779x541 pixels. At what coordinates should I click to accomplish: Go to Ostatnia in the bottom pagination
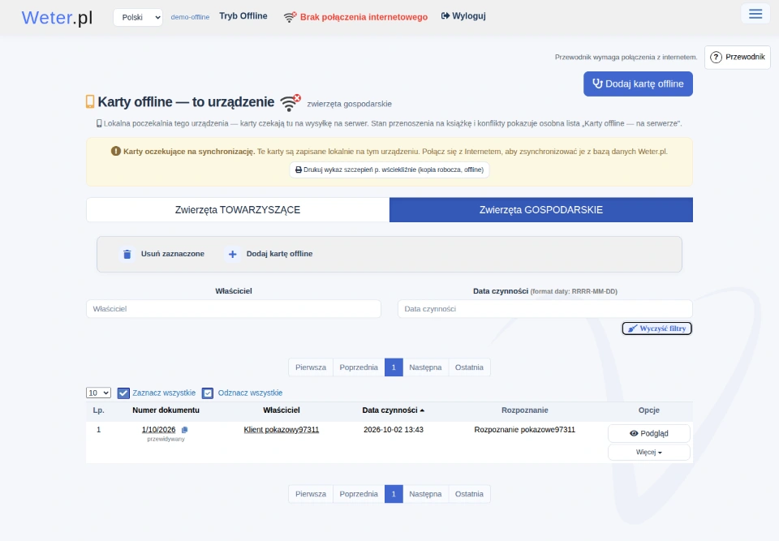tap(469, 494)
